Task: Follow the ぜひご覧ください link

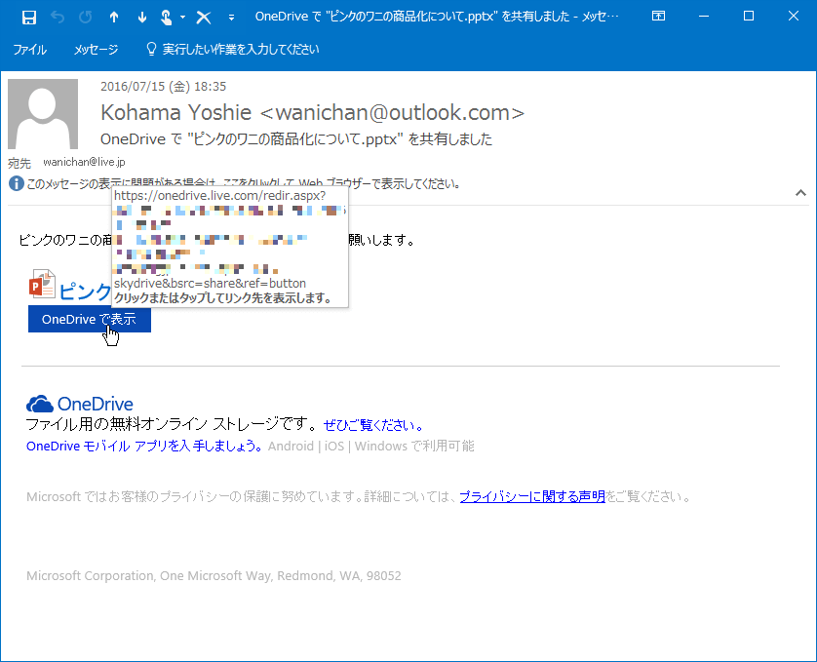Action: 373,425
